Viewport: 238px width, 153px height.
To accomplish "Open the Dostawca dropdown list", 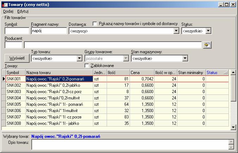I will [x=176, y=31].
